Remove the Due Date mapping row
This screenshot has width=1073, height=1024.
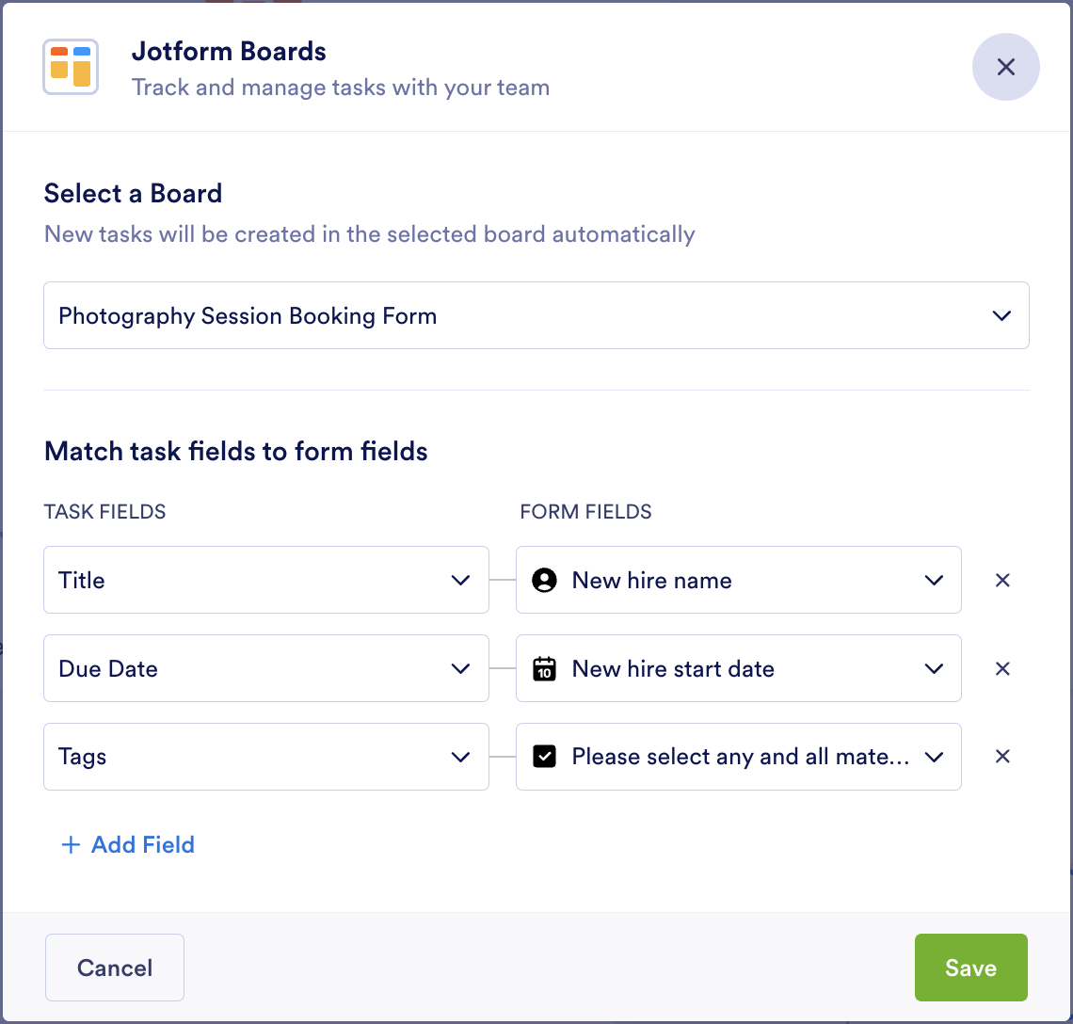click(1002, 668)
